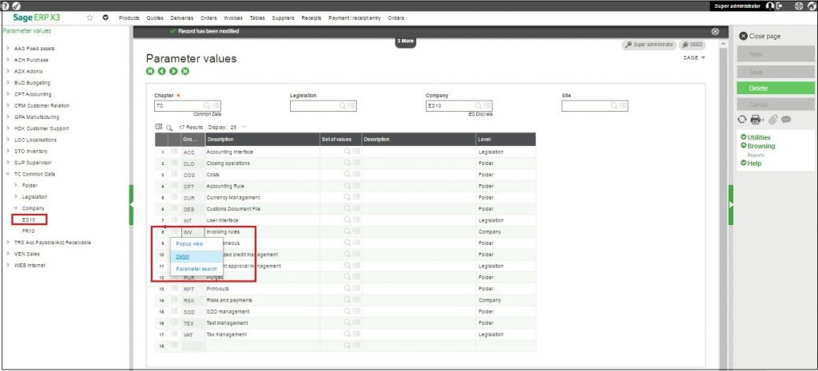Click the Legislation field magnifier icon
The height and width of the screenshot is (371, 818).
[343, 106]
